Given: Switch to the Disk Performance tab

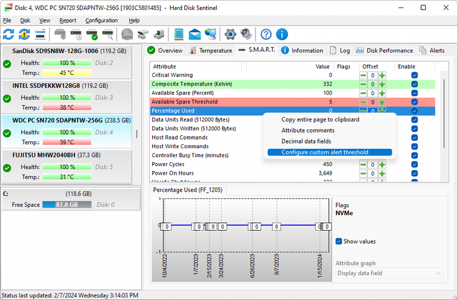Looking at the screenshot, I should [x=384, y=50].
